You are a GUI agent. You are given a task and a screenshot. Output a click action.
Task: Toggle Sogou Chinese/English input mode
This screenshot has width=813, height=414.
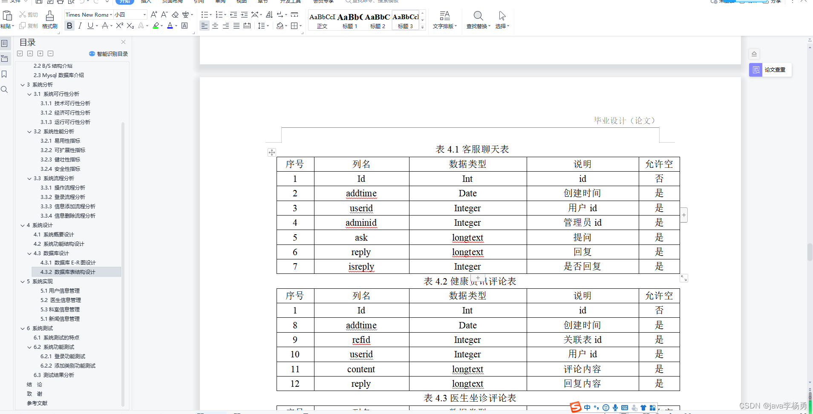[x=587, y=408]
